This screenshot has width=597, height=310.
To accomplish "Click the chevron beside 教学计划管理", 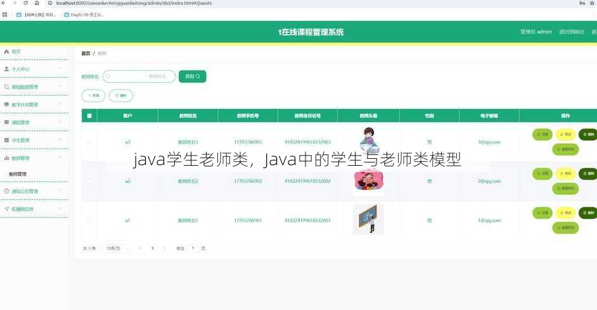I will click(x=60, y=104).
